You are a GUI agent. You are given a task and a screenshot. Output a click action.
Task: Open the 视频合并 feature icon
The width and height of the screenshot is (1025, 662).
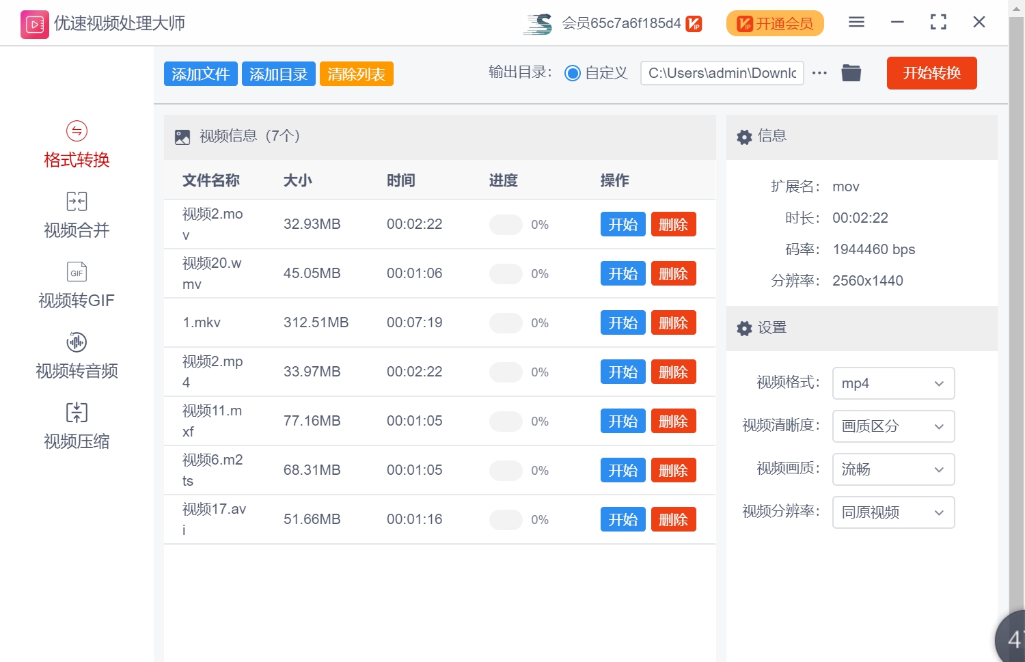(x=76, y=202)
